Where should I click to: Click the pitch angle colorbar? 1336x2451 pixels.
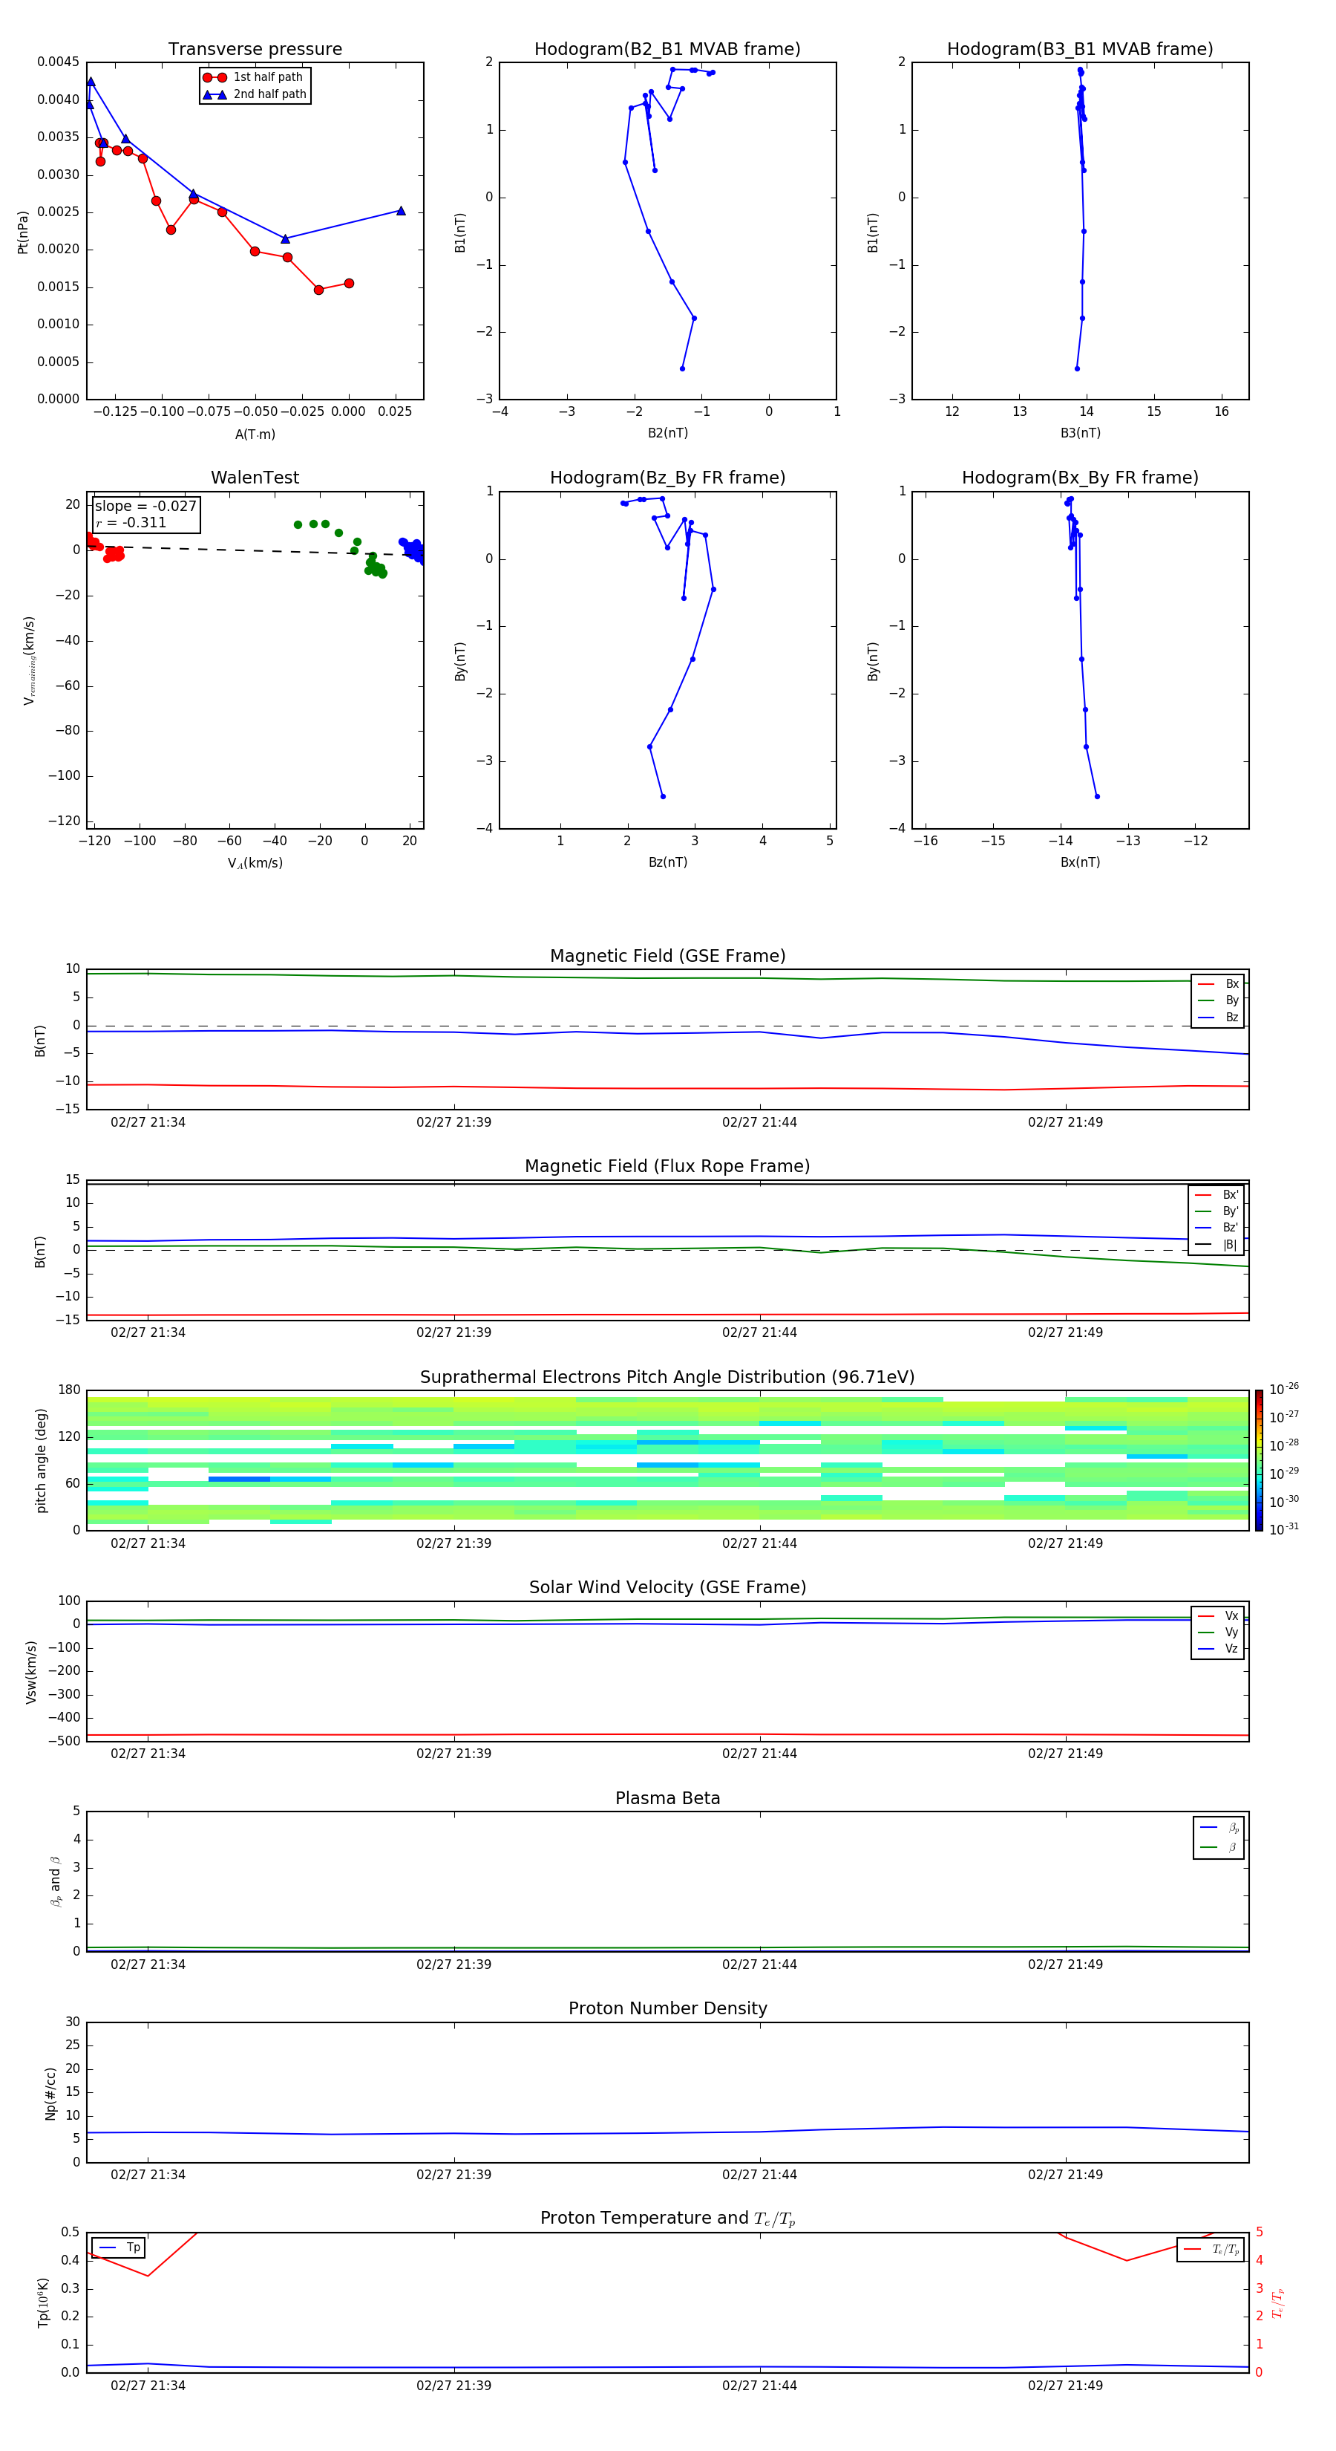(1259, 1460)
